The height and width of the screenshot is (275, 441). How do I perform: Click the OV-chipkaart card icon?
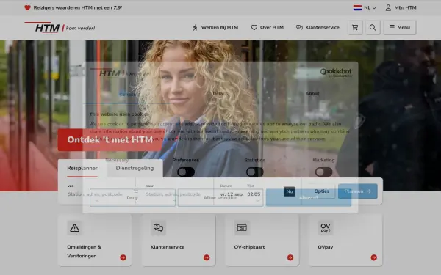tap(242, 228)
